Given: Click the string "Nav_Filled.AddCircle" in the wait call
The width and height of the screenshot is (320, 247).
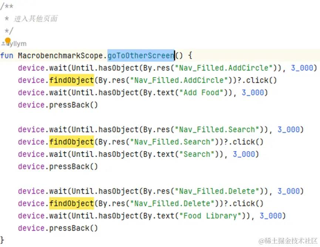Looking at the screenshot, I should click(x=223, y=68).
